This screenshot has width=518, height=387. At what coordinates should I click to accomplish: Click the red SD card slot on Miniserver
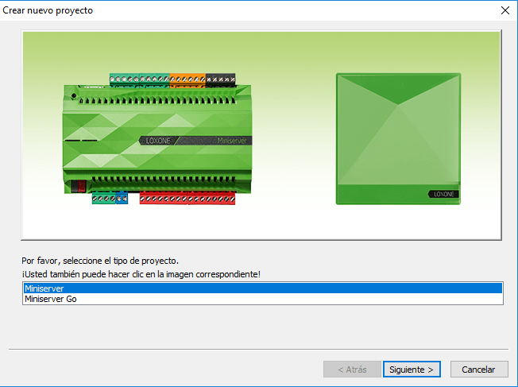79,187
